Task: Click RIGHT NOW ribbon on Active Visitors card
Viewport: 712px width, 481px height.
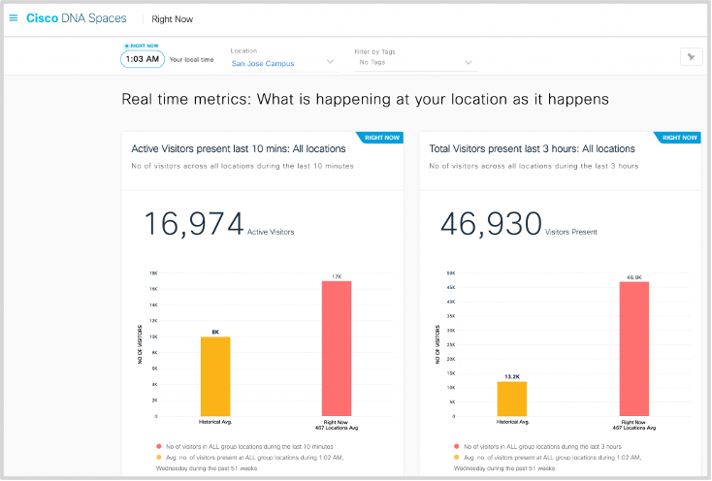Action: coord(383,138)
